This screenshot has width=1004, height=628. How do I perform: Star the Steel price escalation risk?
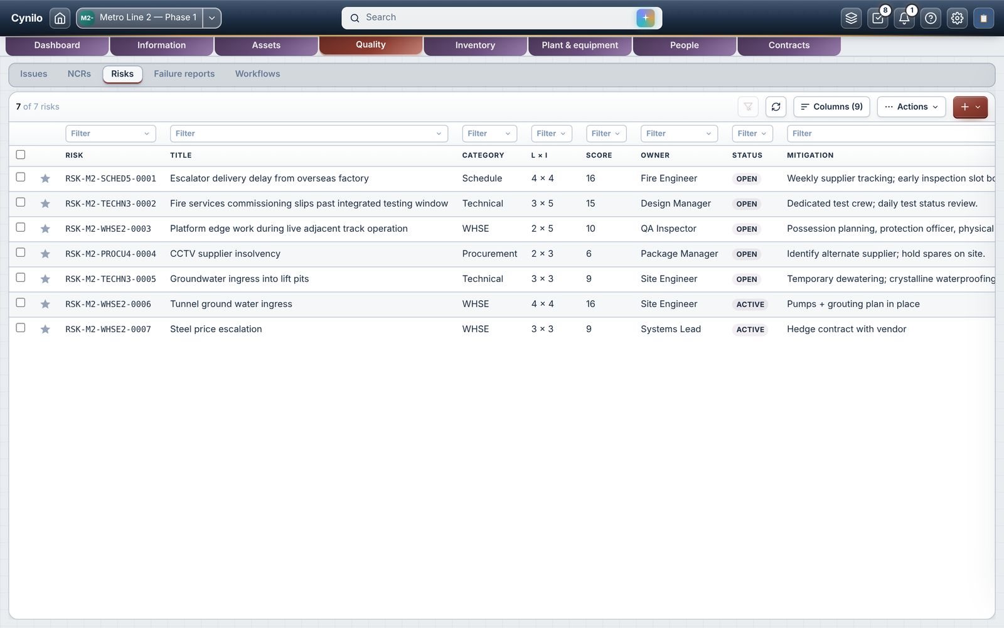pyautogui.click(x=45, y=330)
